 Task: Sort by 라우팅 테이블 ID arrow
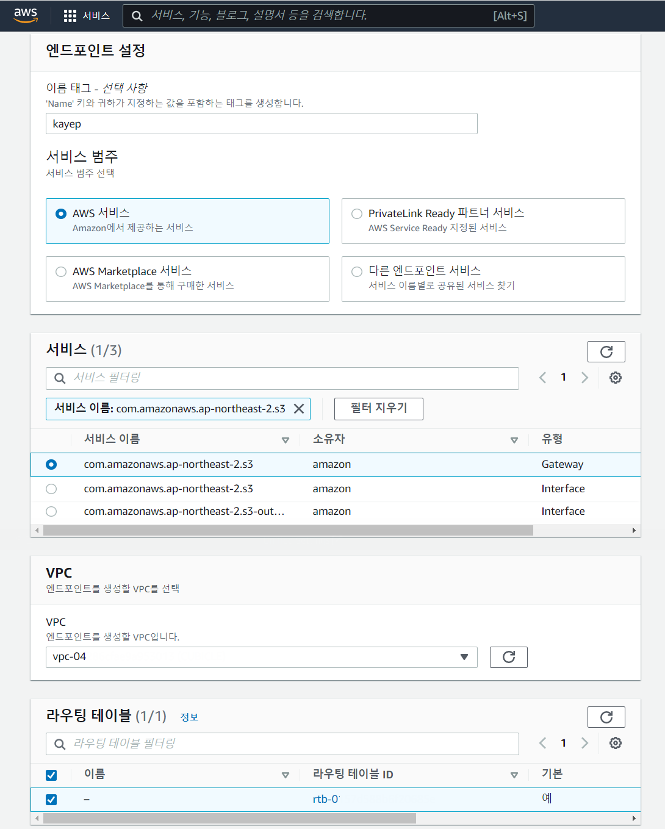[514, 775]
